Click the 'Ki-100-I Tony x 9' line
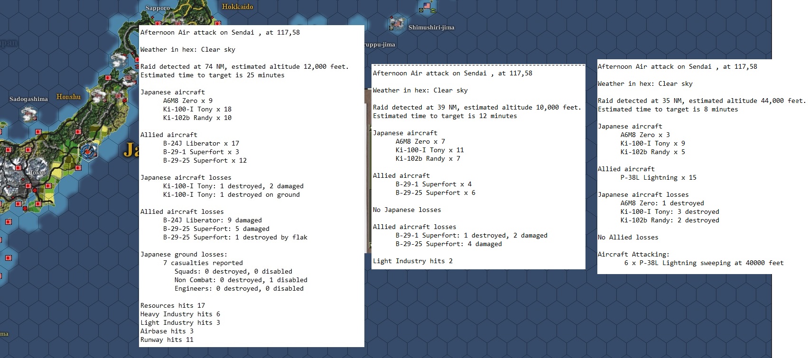808x358 pixels. (653, 144)
